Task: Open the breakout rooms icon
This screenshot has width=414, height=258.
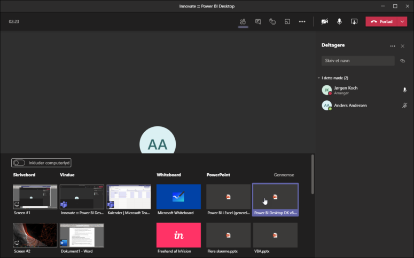Action: point(287,22)
